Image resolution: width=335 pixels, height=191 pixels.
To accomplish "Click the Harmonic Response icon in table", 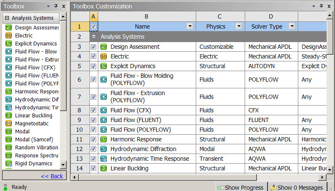I will coord(104,139).
